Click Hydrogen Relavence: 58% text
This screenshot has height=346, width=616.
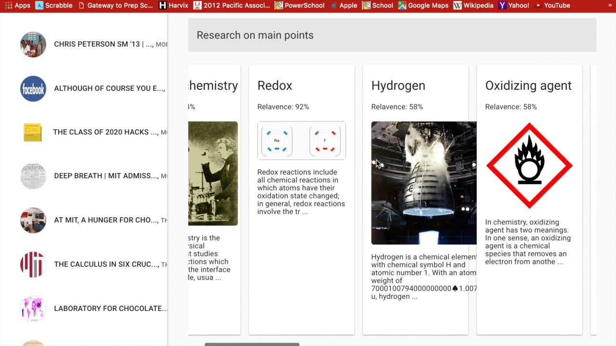tap(397, 107)
